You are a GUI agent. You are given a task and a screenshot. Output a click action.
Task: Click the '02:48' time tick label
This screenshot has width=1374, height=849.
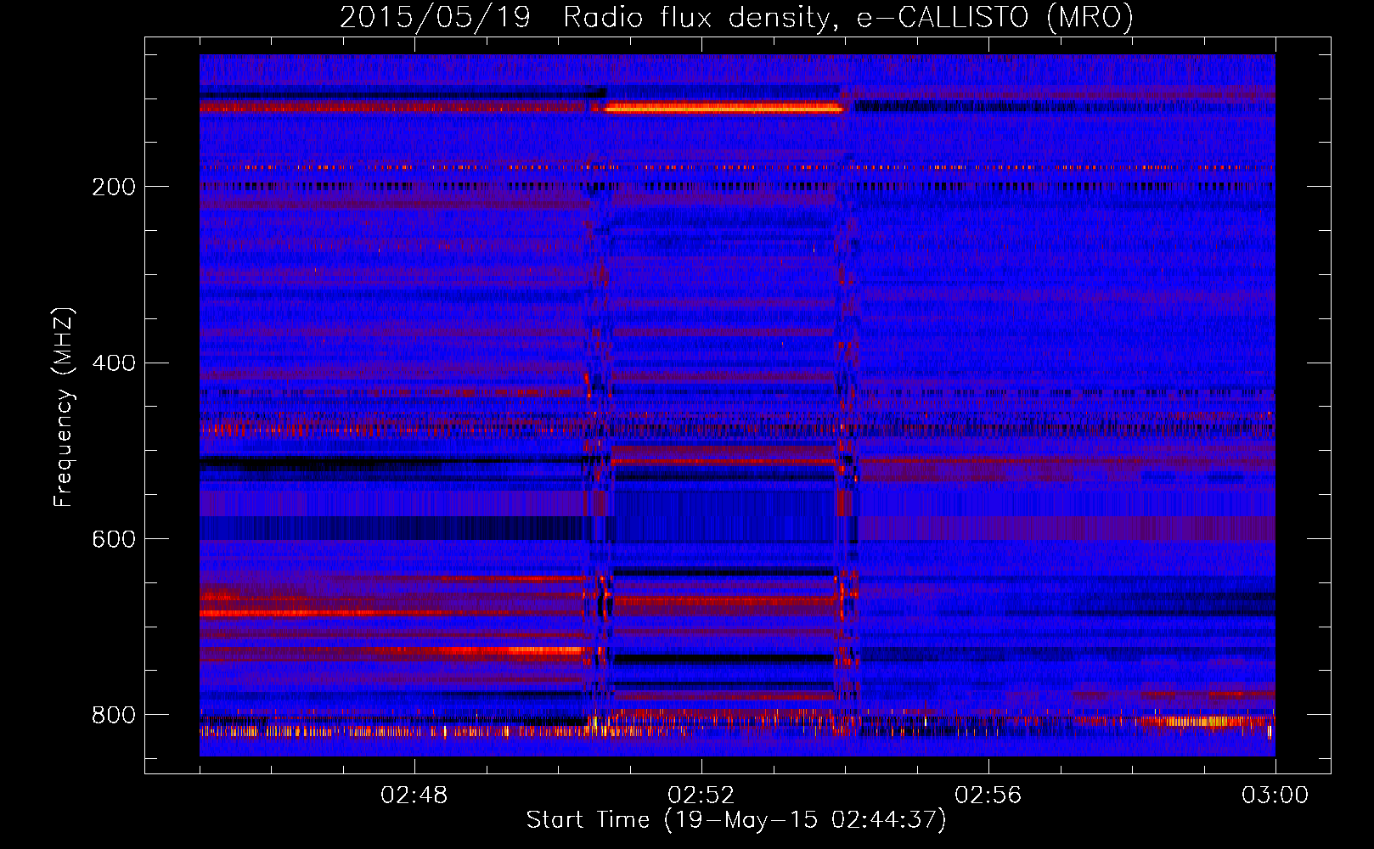click(x=414, y=796)
